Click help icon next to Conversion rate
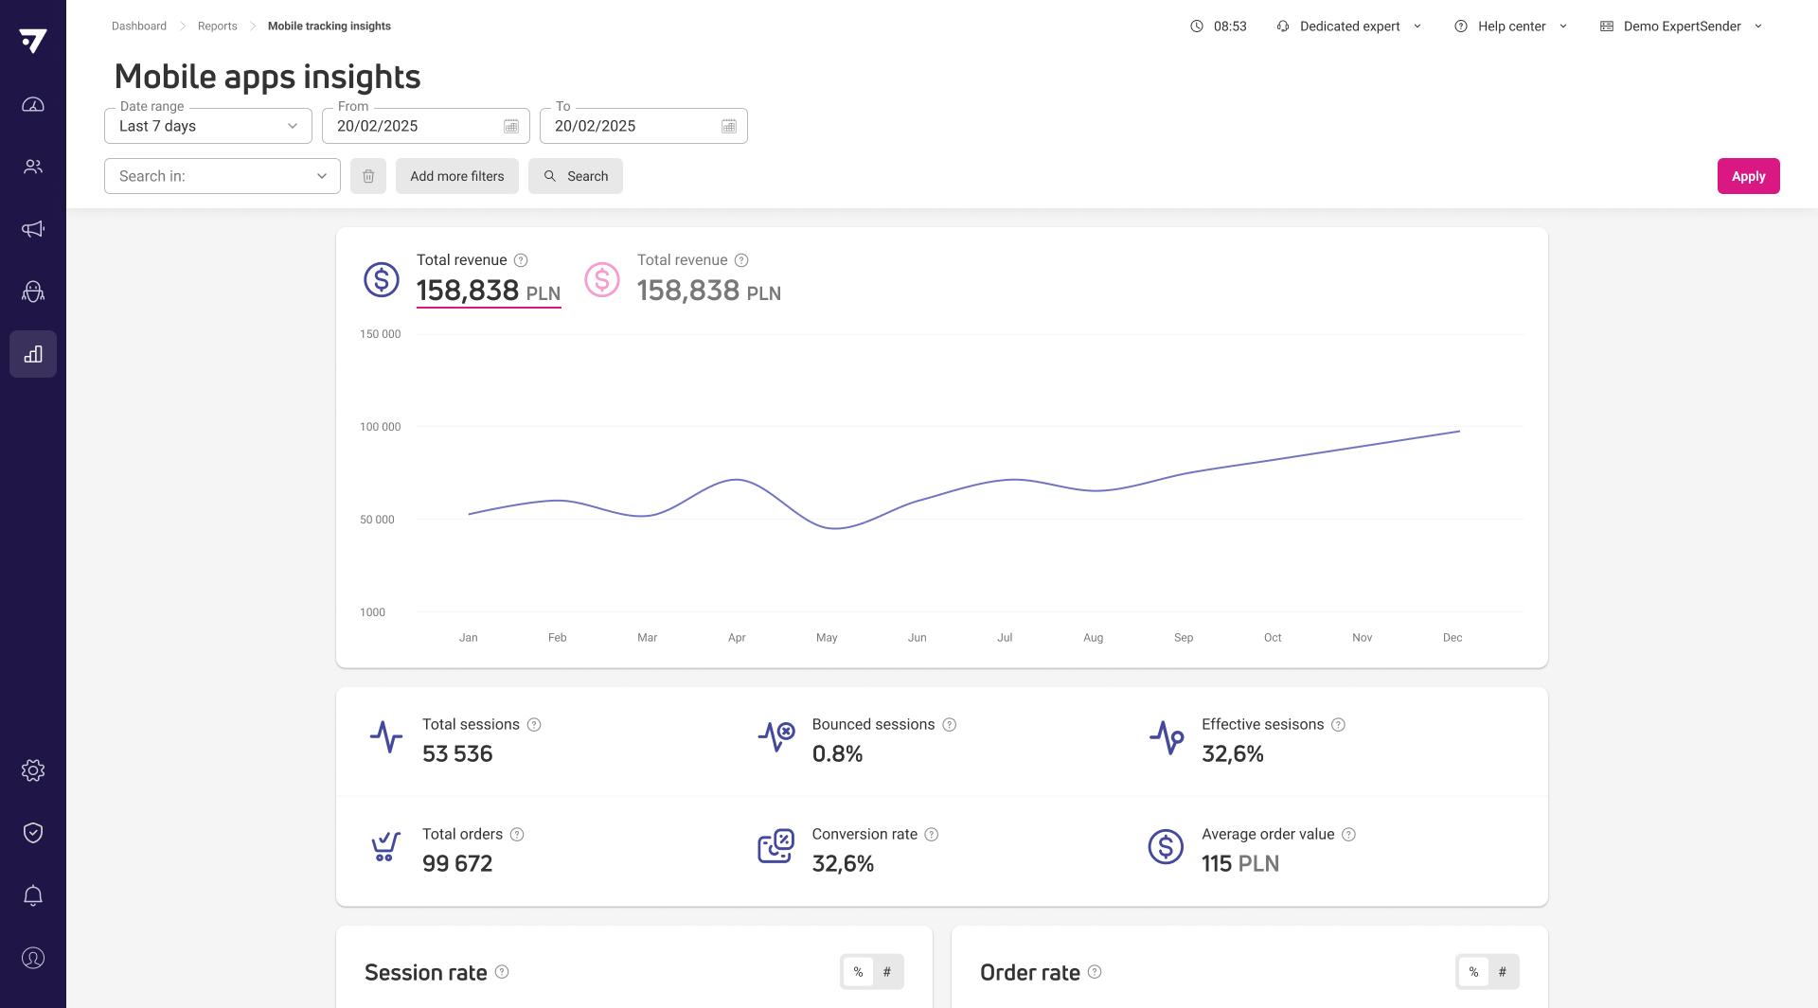 pos(932,835)
